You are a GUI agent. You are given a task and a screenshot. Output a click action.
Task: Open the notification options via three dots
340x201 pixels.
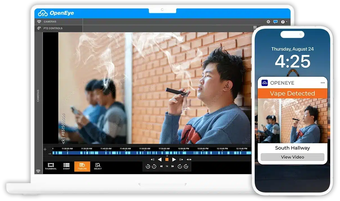pyautogui.click(x=323, y=82)
